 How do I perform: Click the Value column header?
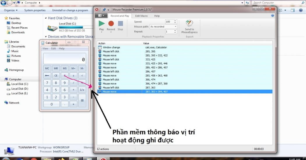click(207, 43)
